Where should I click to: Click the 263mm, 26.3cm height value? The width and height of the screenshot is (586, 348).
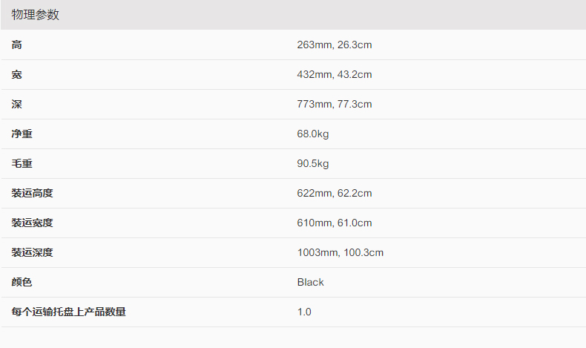tap(334, 45)
